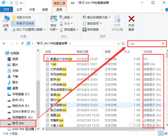Click the Search Tools (搜索工具) tab header
The width and height of the screenshot is (168, 136).
(x=59, y=3)
